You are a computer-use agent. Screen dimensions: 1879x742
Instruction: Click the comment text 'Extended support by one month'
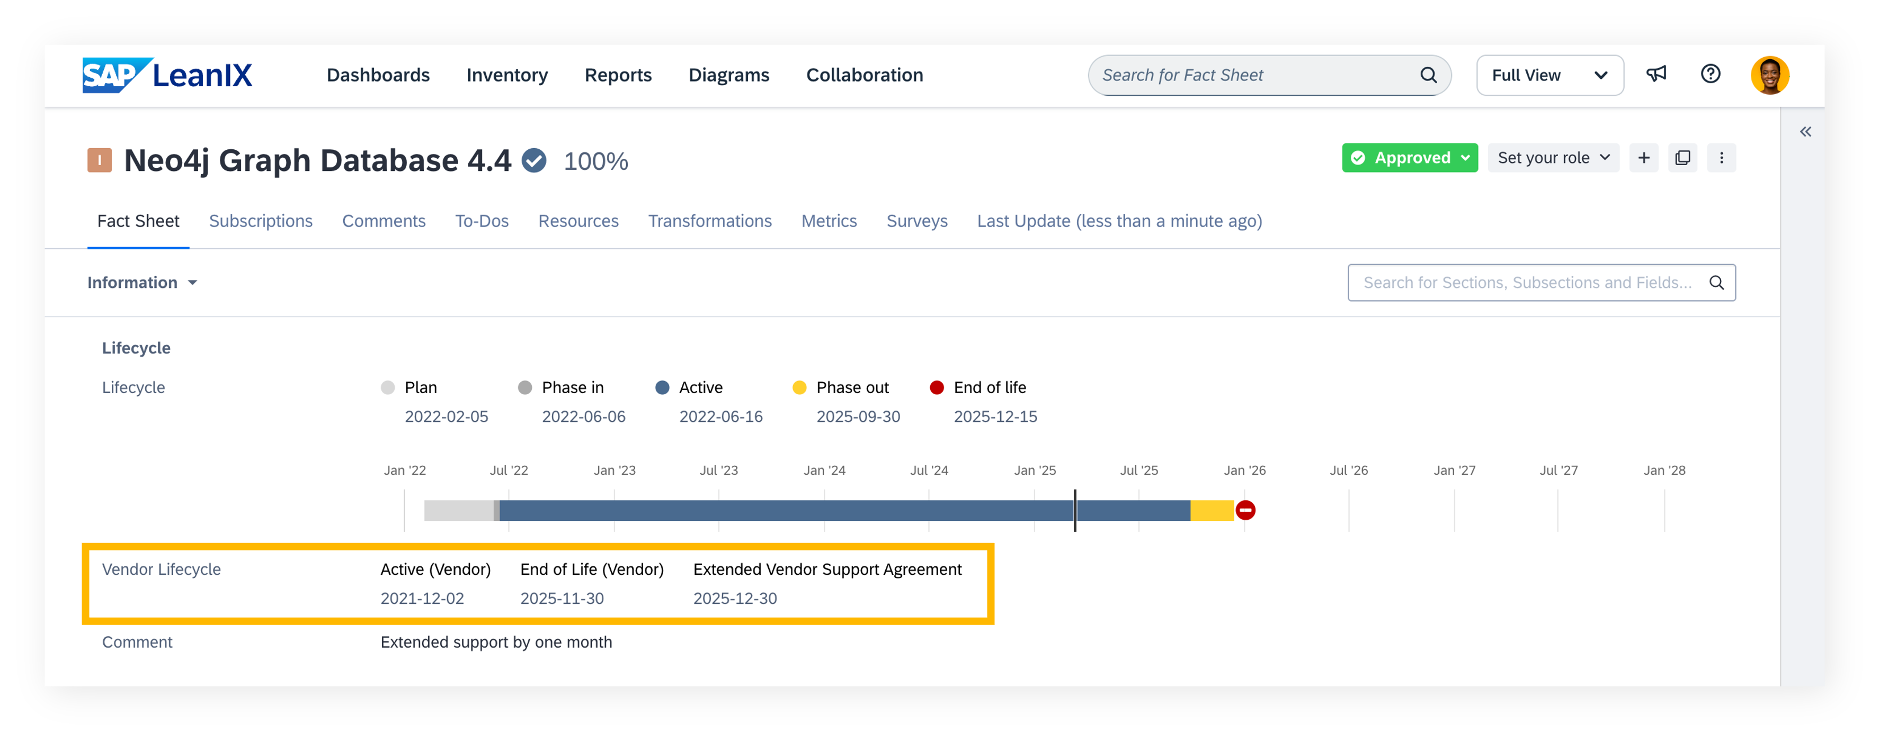click(x=496, y=642)
